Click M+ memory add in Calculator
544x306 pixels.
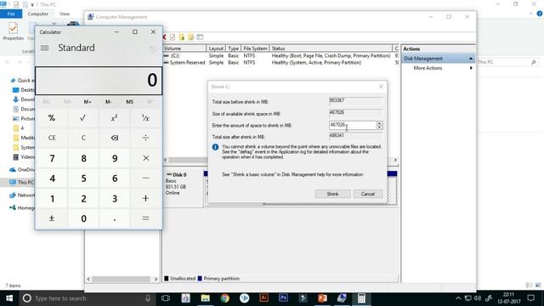point(88,102)
